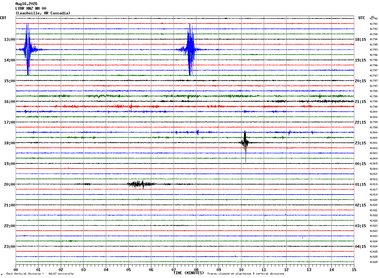
Task: Click the minute 05 x-axis tick label
Action: point(128,270)
